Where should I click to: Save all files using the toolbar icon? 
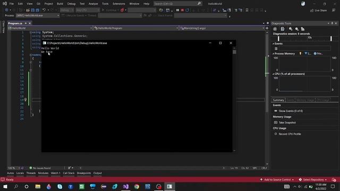click(37, 10)
